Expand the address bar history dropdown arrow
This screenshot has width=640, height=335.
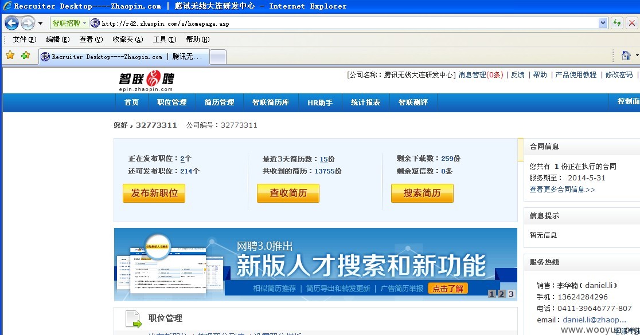603,23
